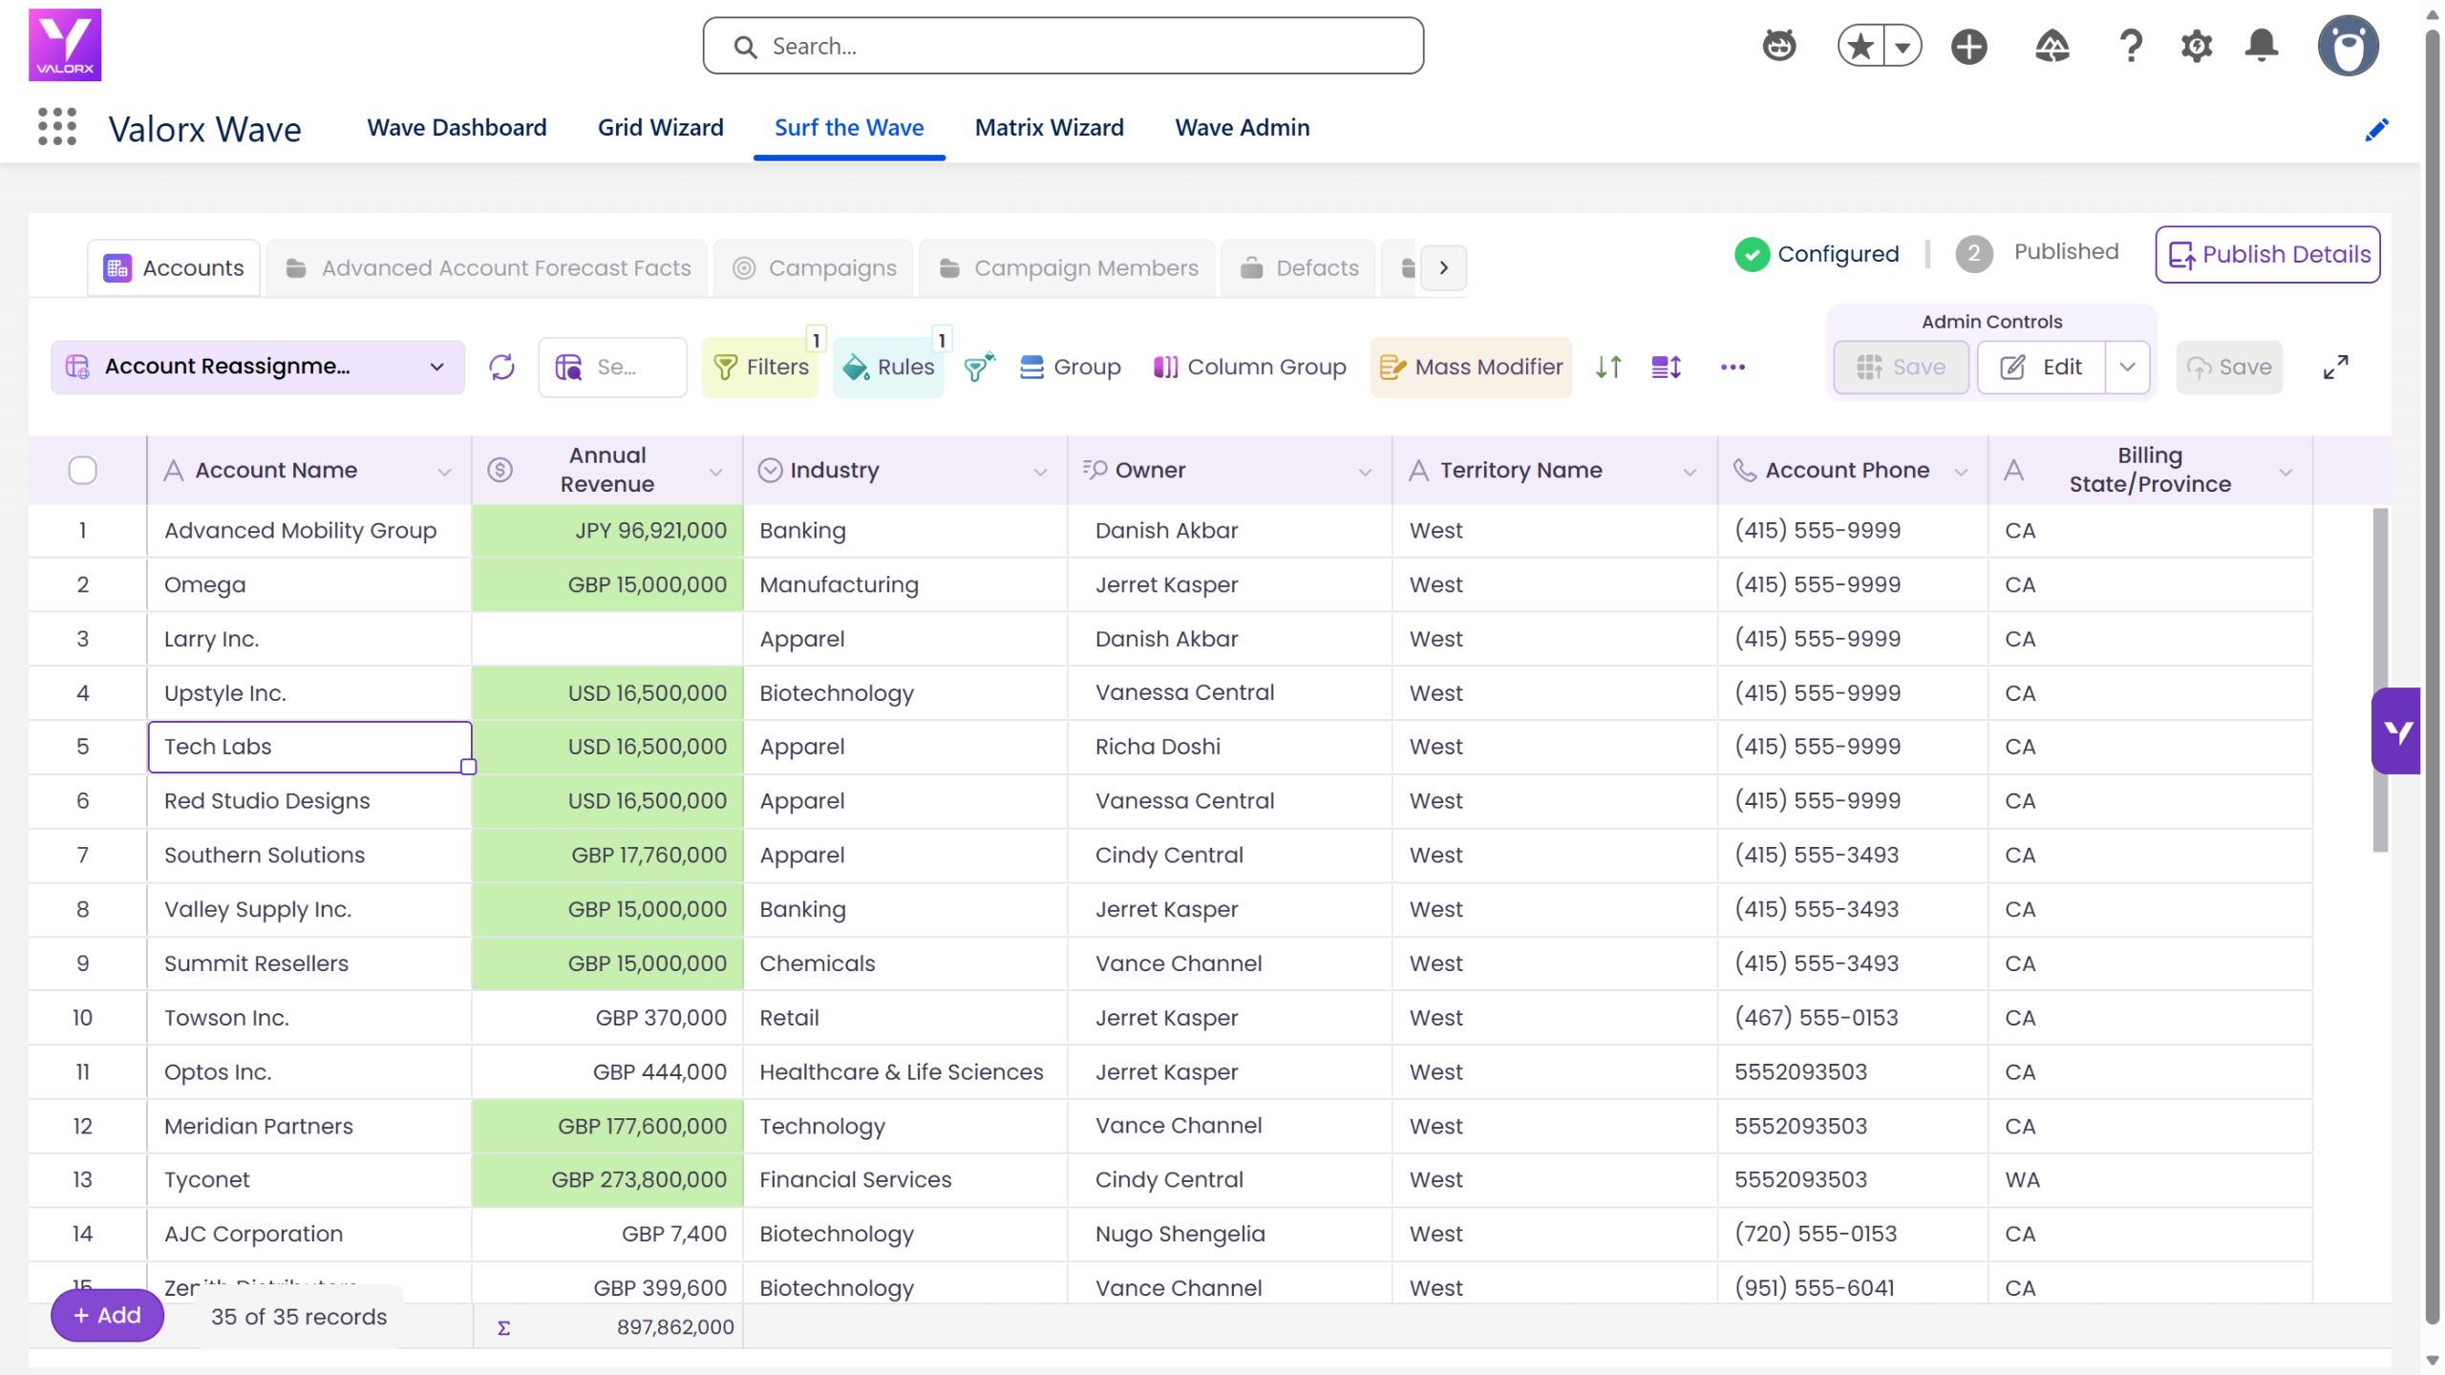Screen dimensions: 2445x1375
Task: Expand the Industry column header menu
Action: click(1040, 472)
